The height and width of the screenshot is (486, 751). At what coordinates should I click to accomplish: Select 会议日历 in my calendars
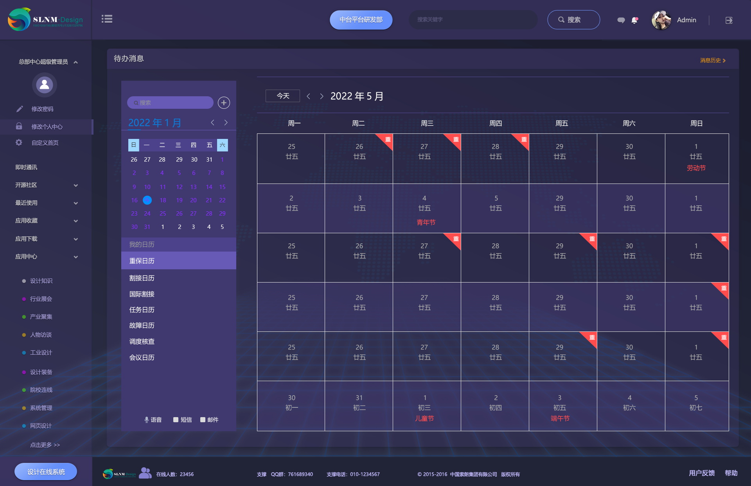[x=142, y=357]
